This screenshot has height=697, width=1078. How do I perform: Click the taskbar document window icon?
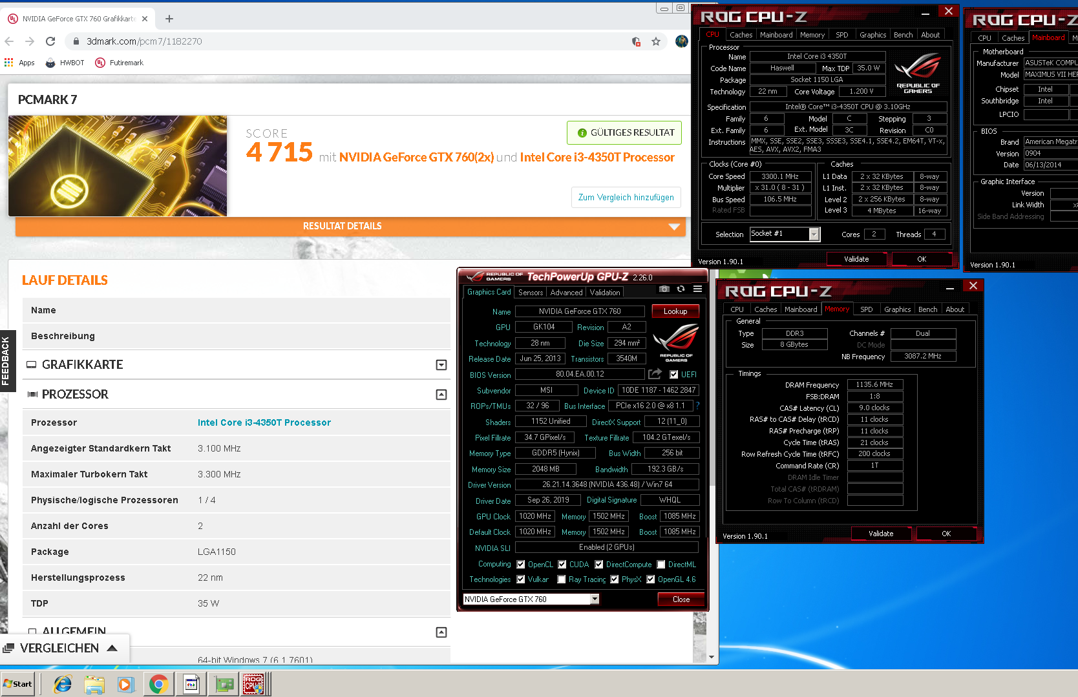tap(191, 684)
